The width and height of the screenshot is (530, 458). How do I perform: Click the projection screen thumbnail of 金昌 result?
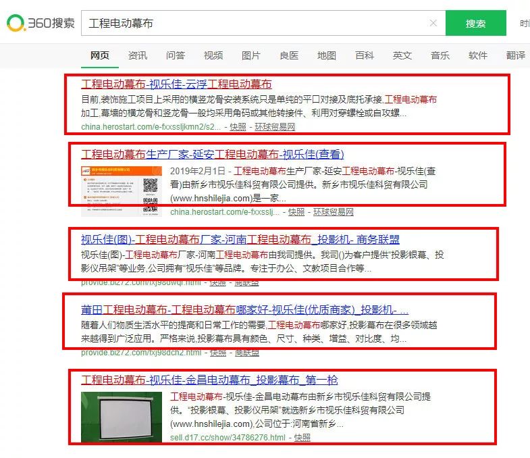click(x=122, y=417)
